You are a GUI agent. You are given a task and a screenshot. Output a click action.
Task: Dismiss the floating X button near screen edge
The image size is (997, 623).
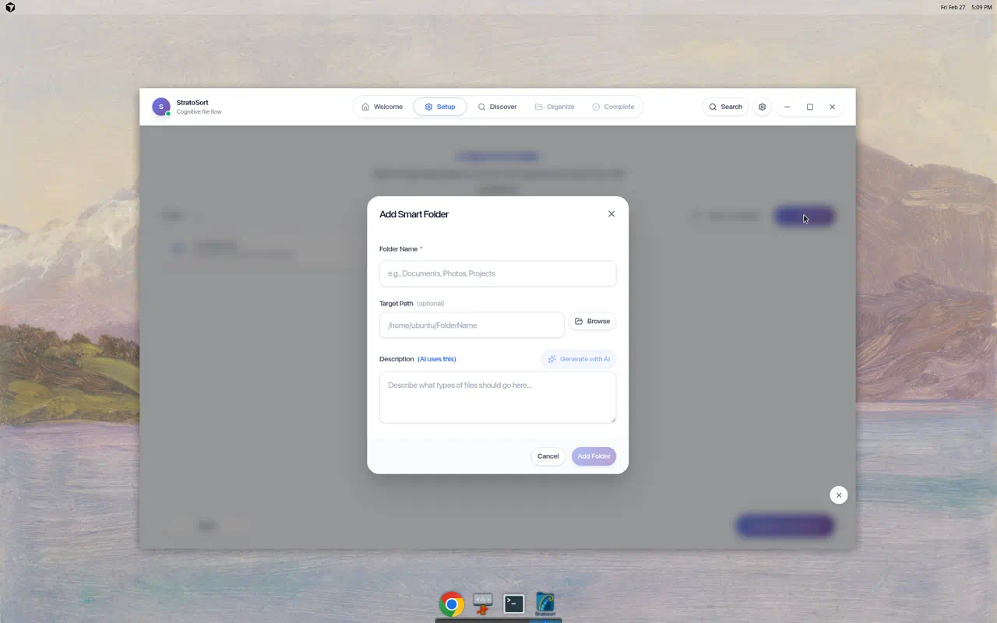(839, 495)
